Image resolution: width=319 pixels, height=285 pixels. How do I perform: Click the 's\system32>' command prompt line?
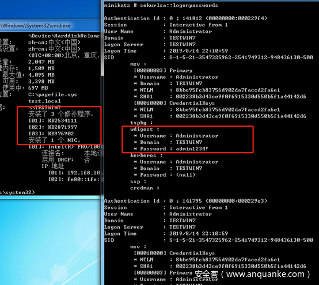coord(17,192)
